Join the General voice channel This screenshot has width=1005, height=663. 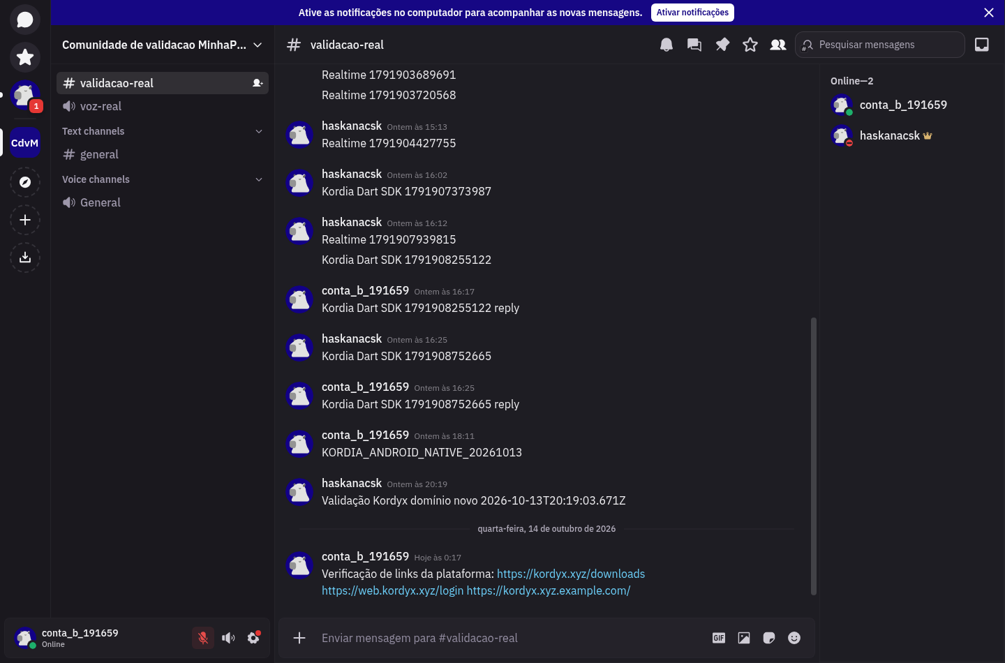point(163,202)
